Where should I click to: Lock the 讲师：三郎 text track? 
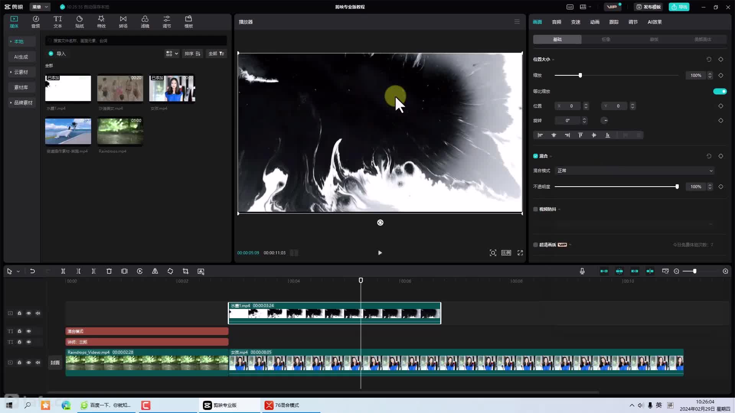pos(20,342)
